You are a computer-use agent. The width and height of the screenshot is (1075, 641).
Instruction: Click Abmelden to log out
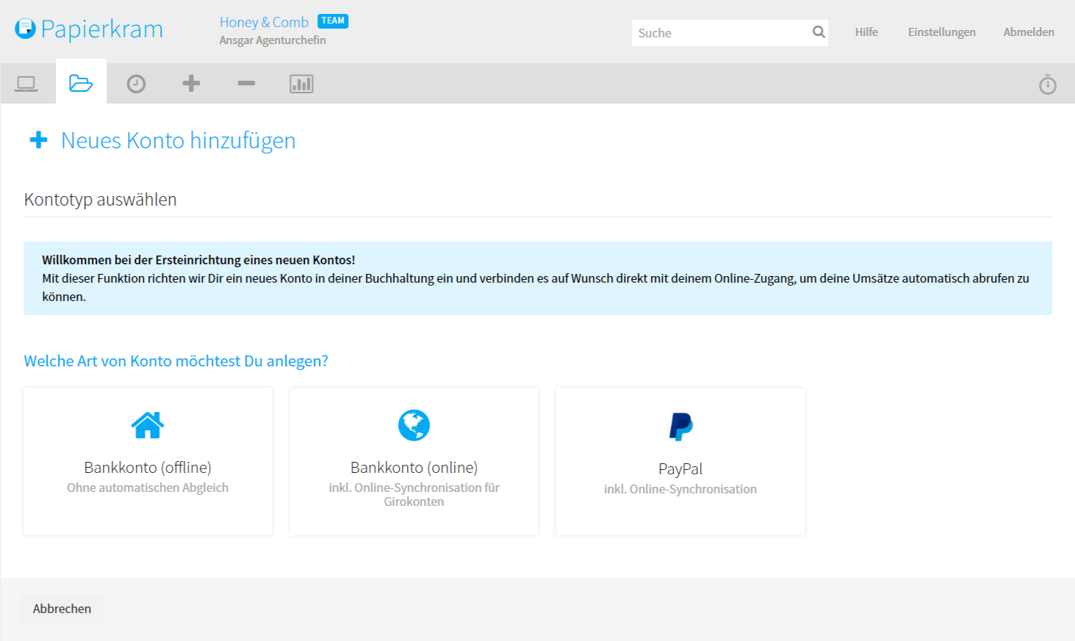[x=1029, y=32]
